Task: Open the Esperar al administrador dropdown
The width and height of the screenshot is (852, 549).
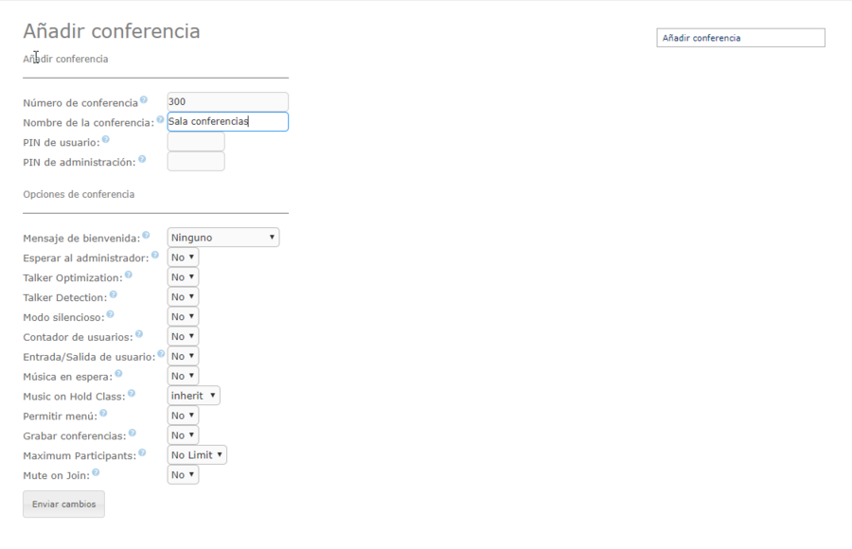Action: click(x=183, y=257)
